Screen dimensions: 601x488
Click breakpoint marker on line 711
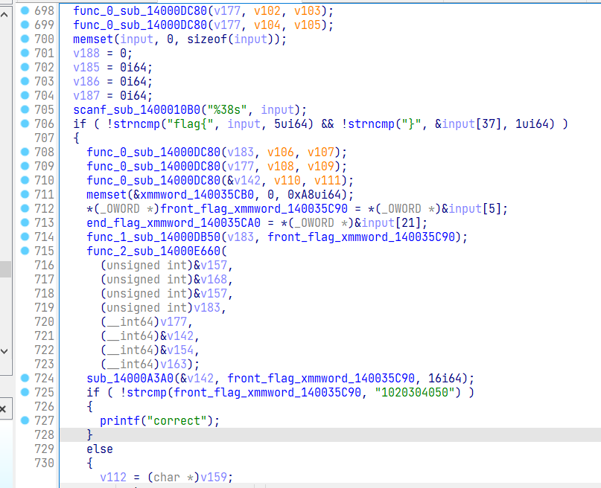pos(25,194)
